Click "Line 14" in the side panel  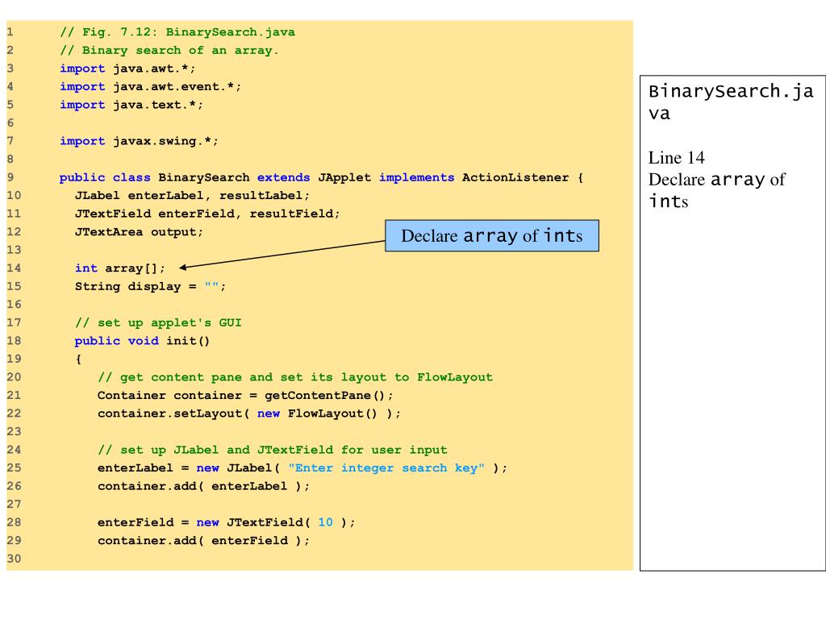[677, 158]
